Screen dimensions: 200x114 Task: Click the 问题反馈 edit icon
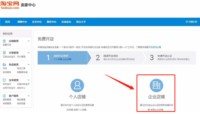[187, 22]
